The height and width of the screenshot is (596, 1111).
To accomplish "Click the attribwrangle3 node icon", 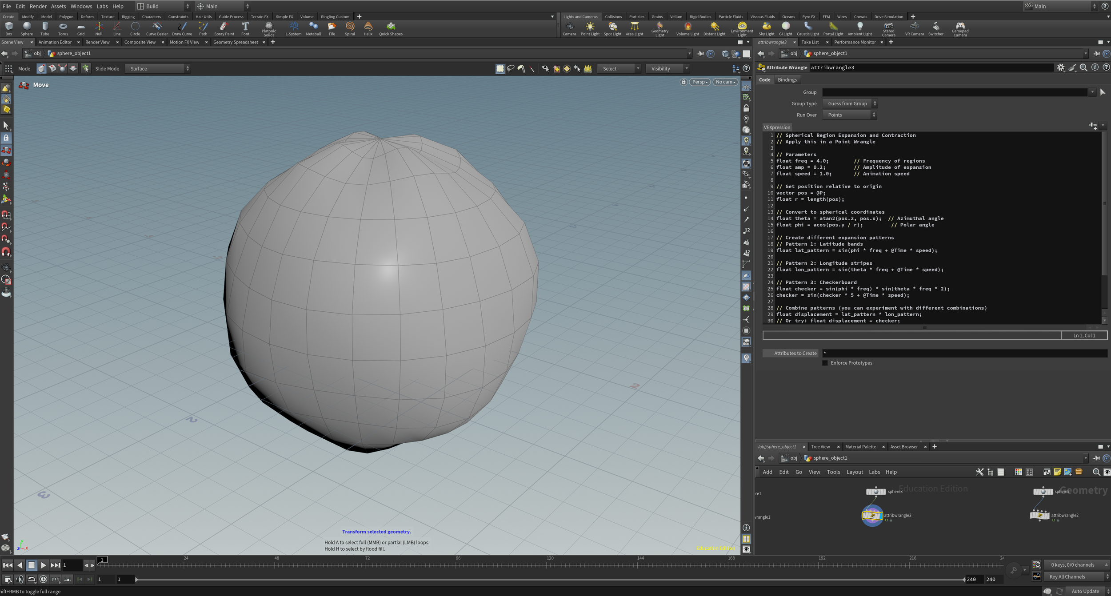I will tap(872, 515).
